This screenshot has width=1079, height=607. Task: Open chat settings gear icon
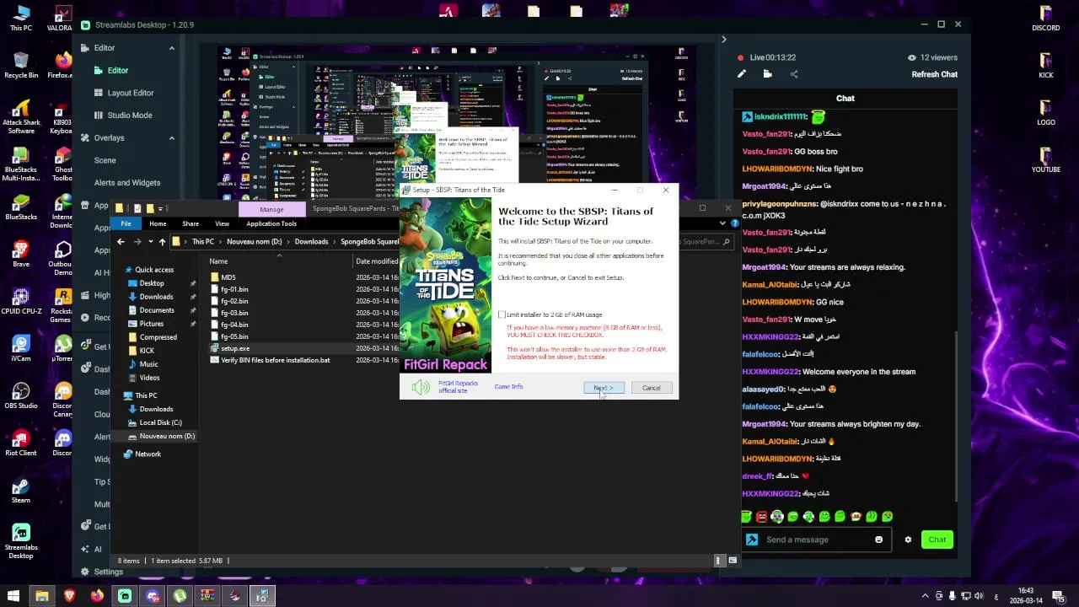click(x=908, y=540)
